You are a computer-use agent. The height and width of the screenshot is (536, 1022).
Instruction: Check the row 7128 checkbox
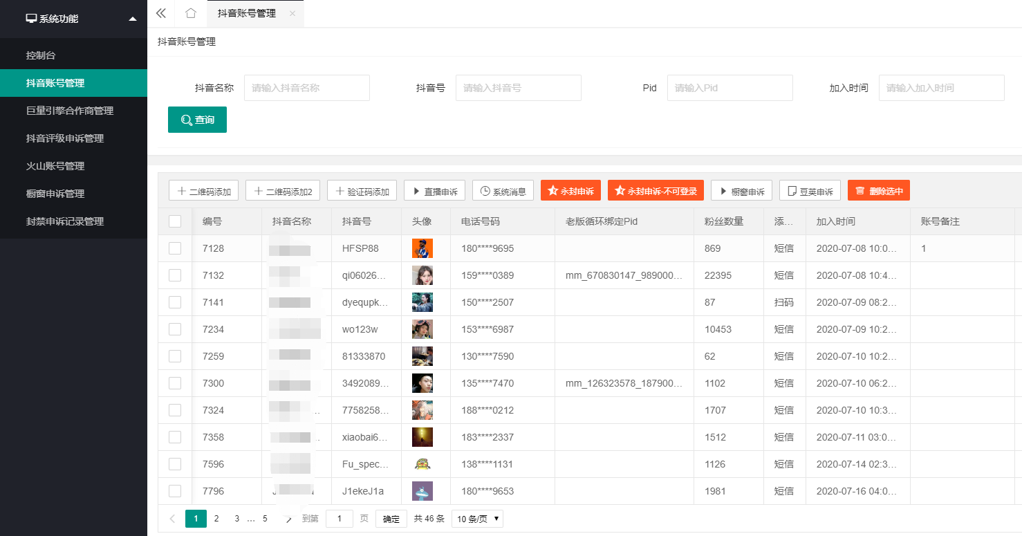pyautogui.click(x=175, y=248)
